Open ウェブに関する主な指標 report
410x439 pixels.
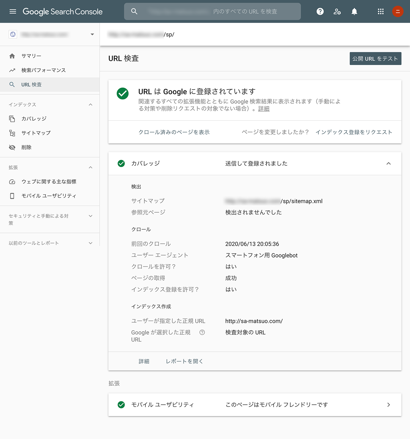50,182
